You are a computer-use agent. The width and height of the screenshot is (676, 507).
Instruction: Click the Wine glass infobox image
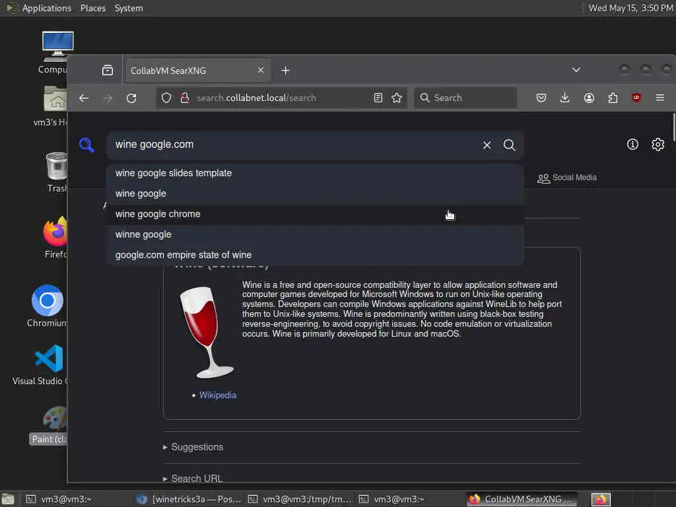206,333
